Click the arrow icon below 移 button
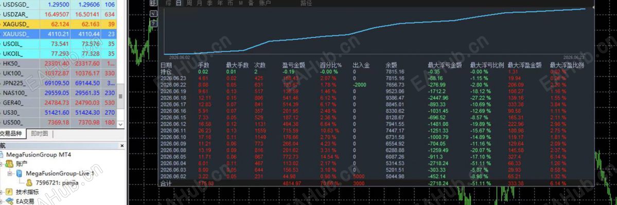Image resolution: width=617 pixels, height=205 pixels. pyautogui.click(x=153, y=14)
